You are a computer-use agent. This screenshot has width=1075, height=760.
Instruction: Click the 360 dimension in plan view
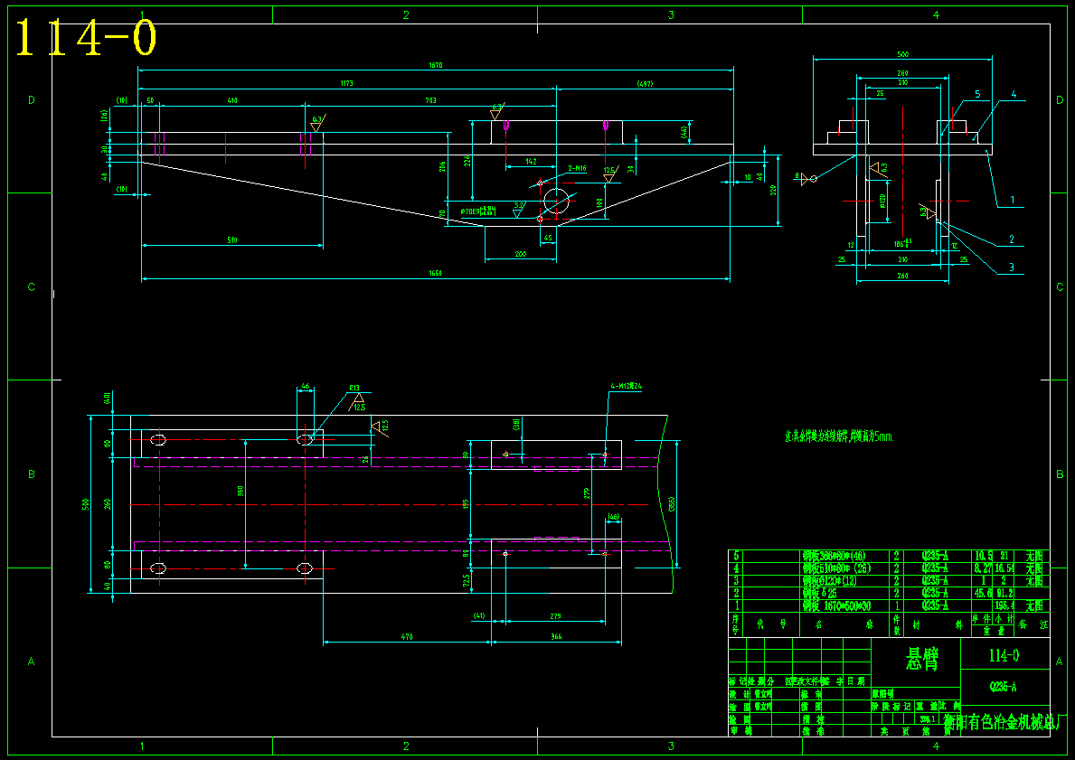click(240, 492)
